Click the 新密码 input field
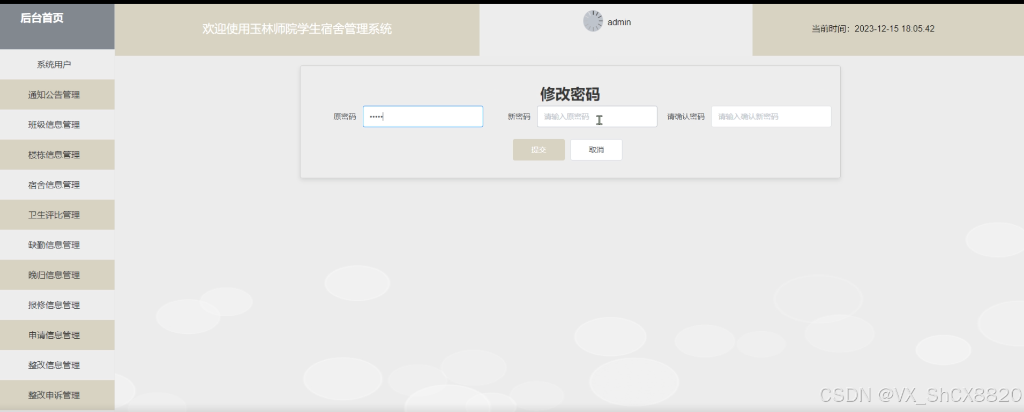 point(597,117)
